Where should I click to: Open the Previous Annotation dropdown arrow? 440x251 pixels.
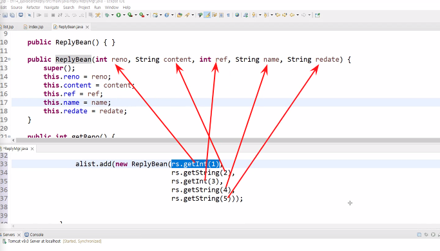click(272, 15)
